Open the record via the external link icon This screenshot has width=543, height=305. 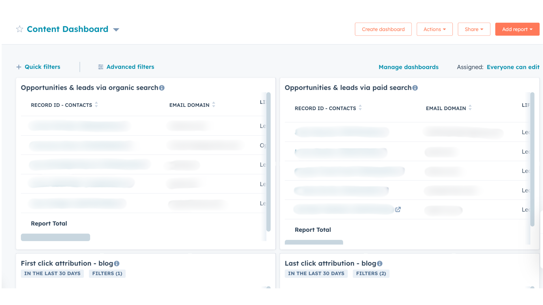(x=398, y=210)
